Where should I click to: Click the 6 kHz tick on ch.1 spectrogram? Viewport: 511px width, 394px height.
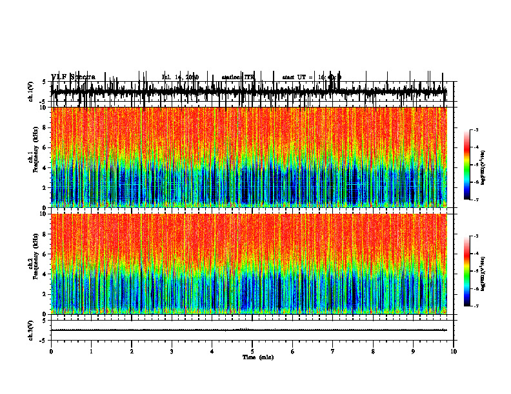45,148
